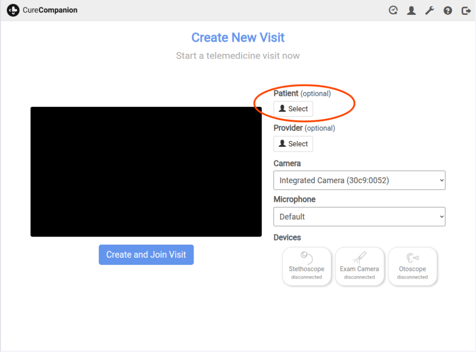Click the Select button under Provider
Screen dimensions: 476x352
click(x=293, y=144)
